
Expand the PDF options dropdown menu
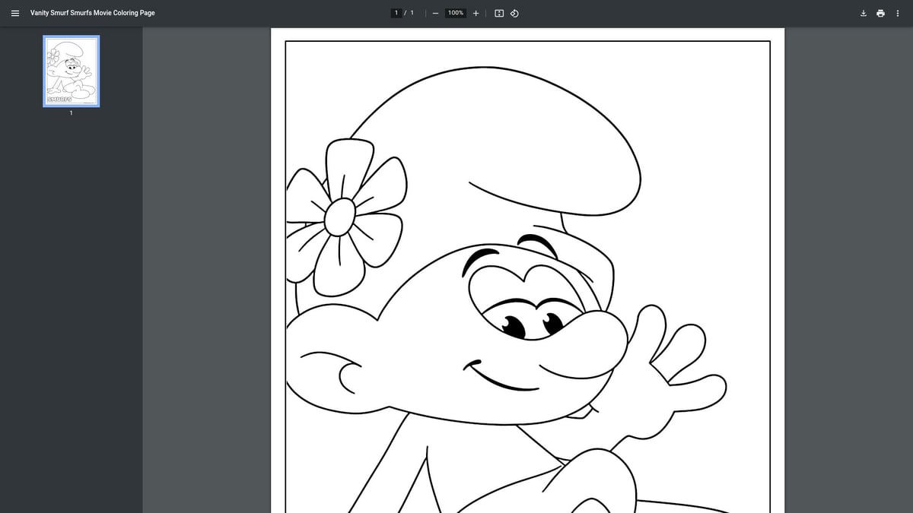tap(898, 13)
